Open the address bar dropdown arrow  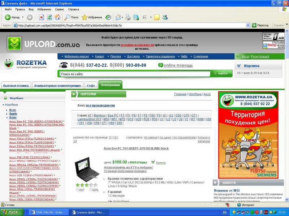click(x=248, y=25)
